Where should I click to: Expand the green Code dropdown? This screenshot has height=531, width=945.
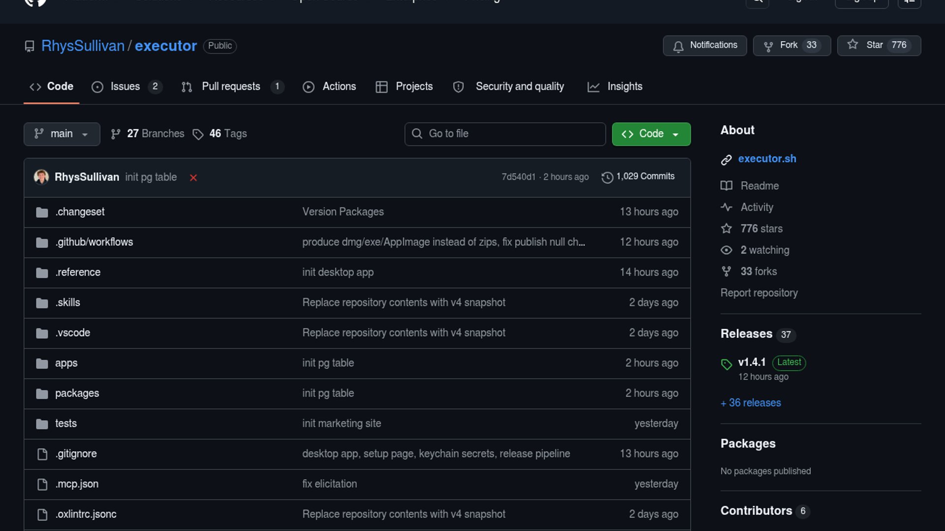(651, 134)
